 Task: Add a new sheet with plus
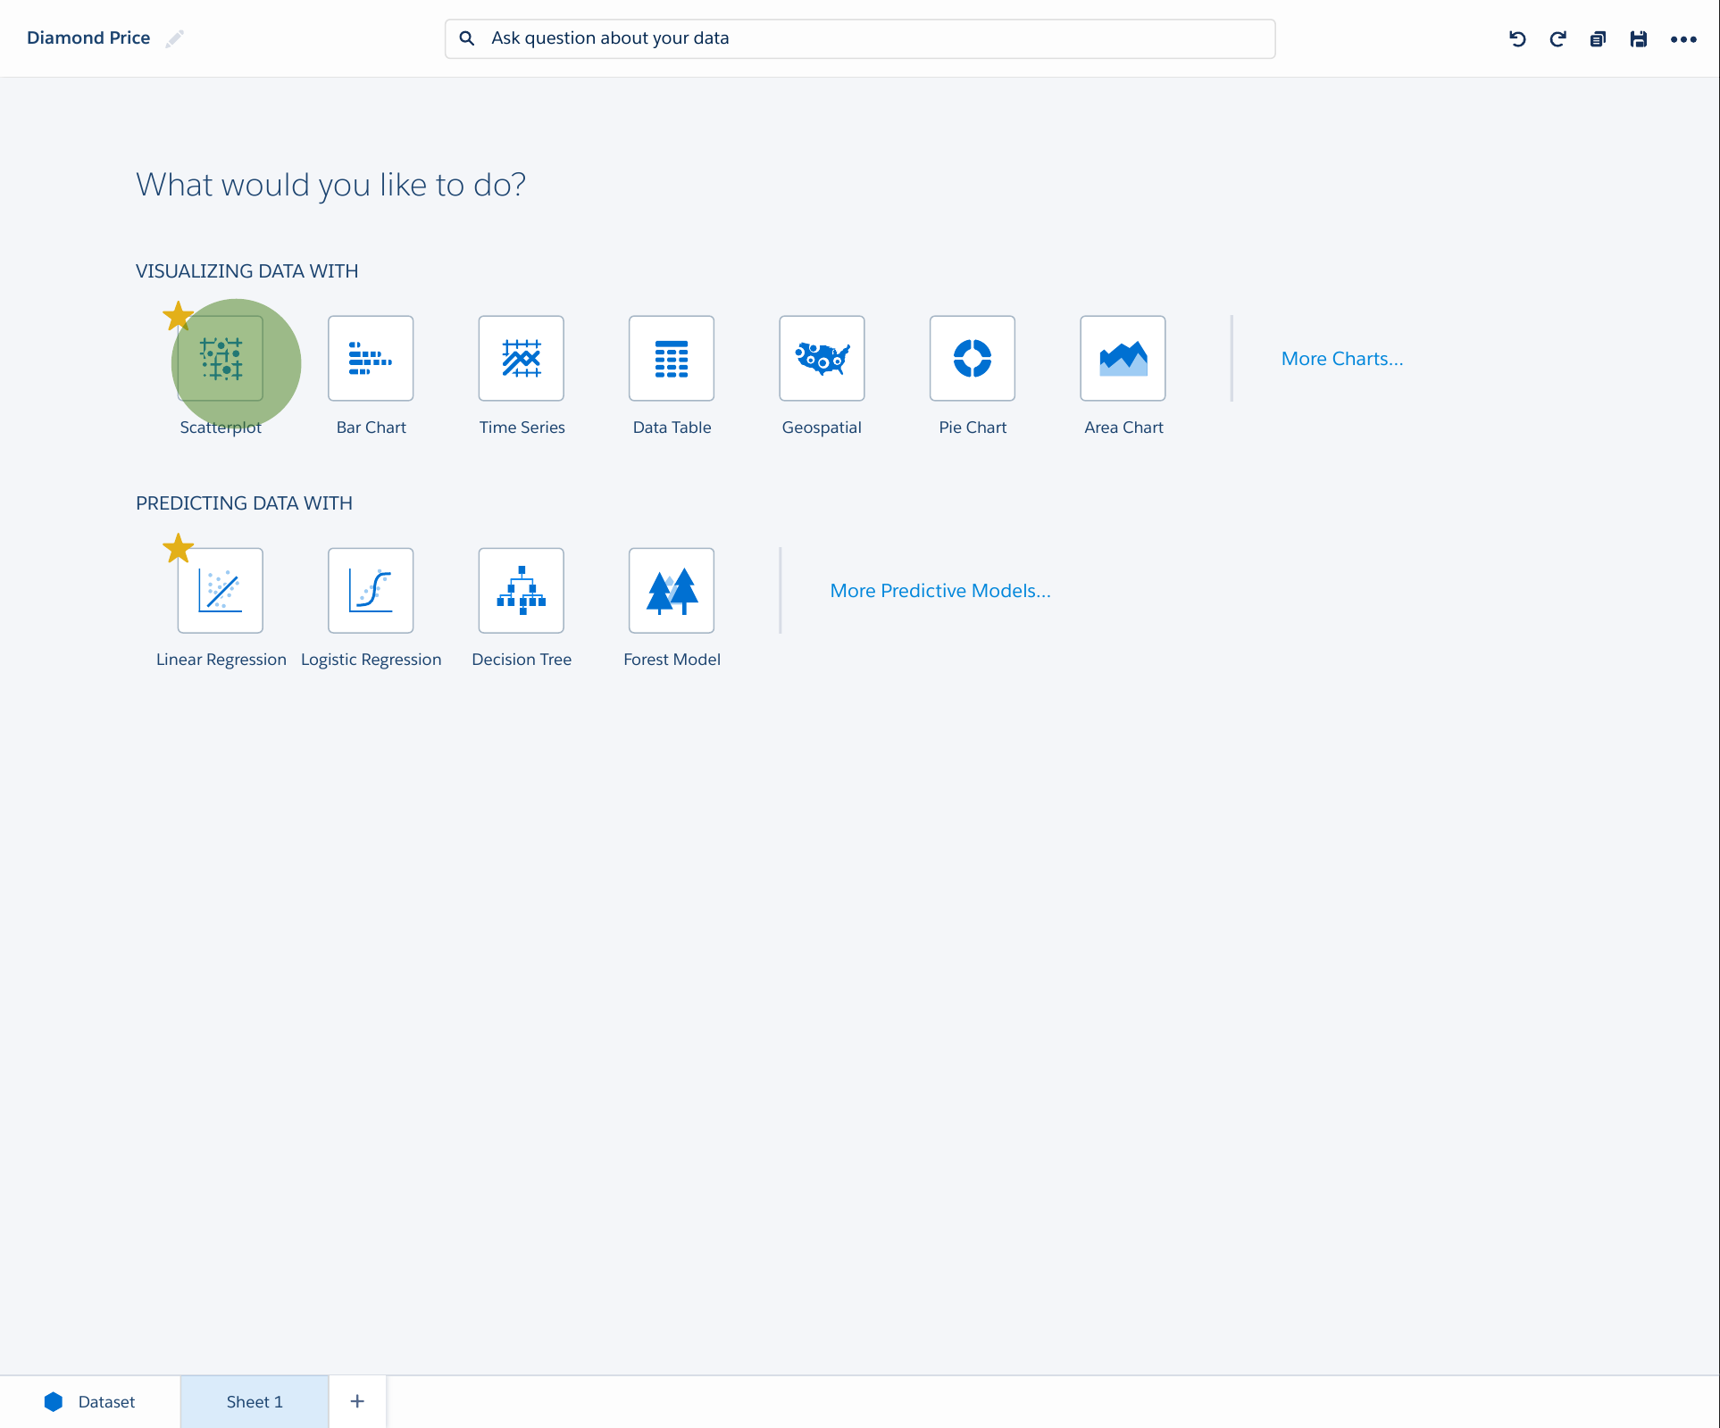357,1401
